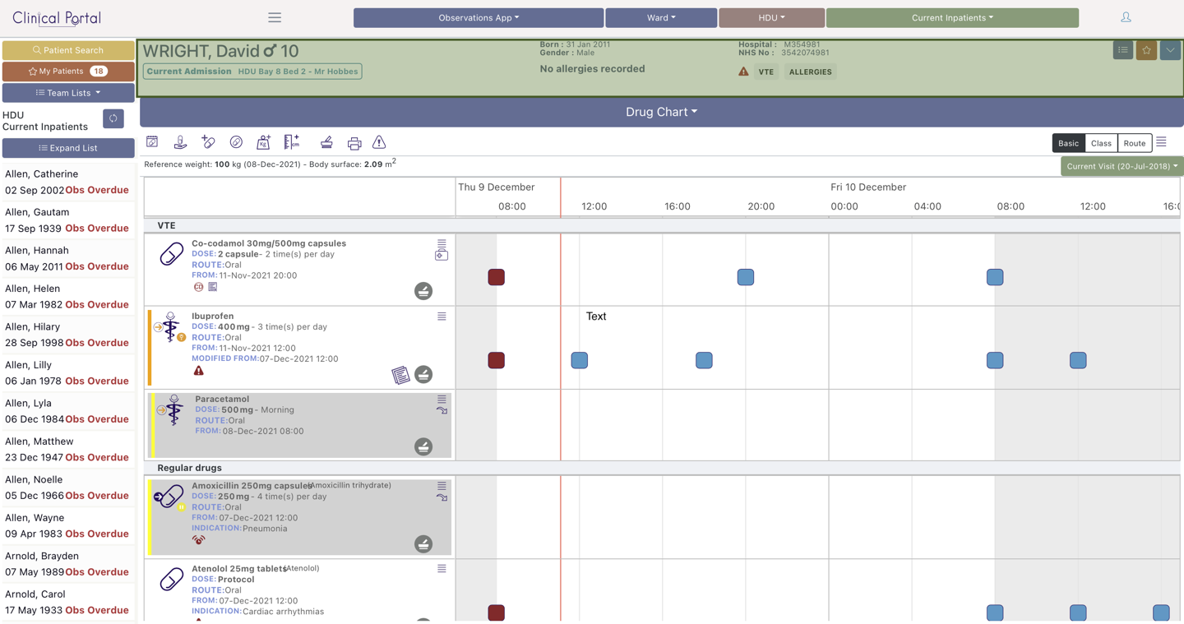Click the ALLERGIES button in the patient banner
The image size is (1184, 624).
(x=810, y=72)
